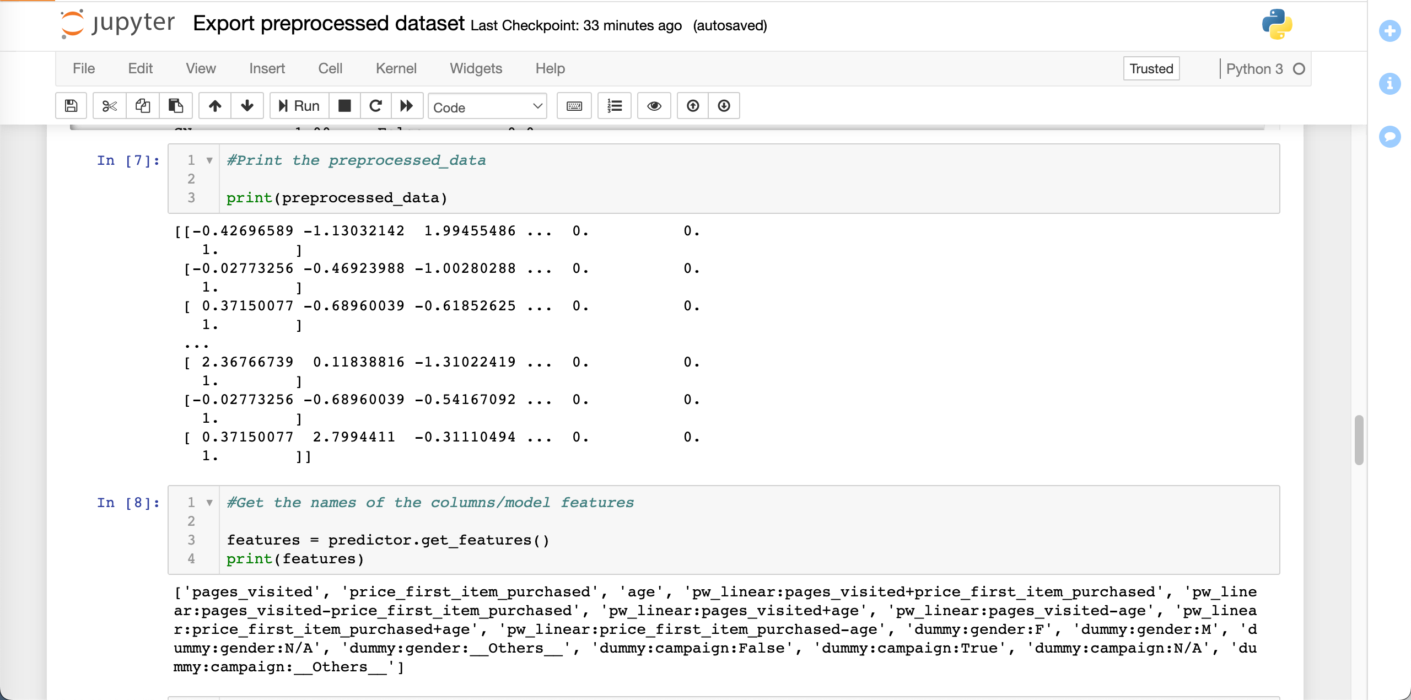
Task: Move the selected cell up
Action: click(x=215, y=106)
